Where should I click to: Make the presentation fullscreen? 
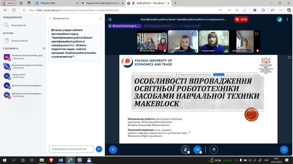(x=289, y=58)
